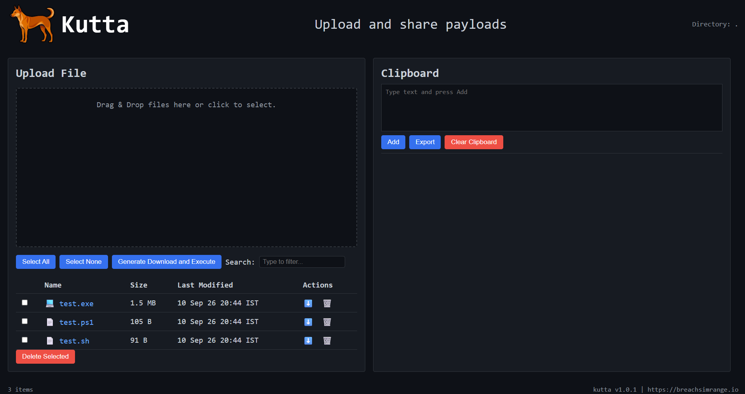745x394 pixels.
Task: Click the kutta v1.0.1 version text
Action: click(x=615, y=389)
